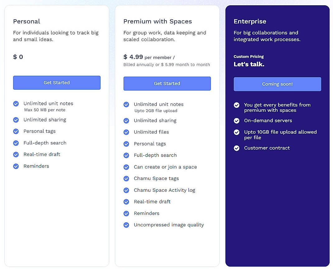
Task: Click Get Started for Premium with Spaces
Action: click(x=167, y=83)
